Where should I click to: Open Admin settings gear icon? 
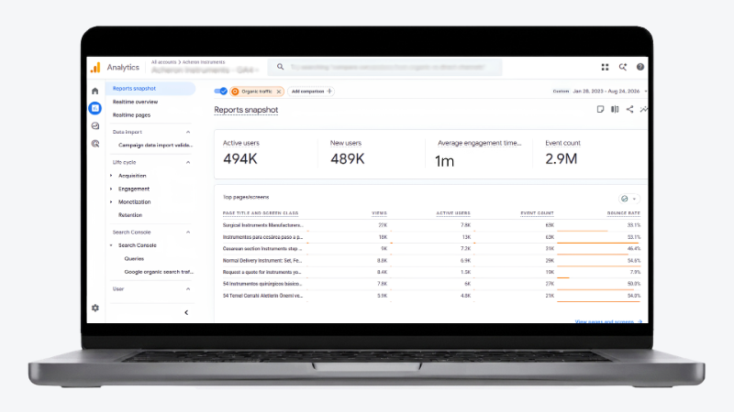(95, 308)
